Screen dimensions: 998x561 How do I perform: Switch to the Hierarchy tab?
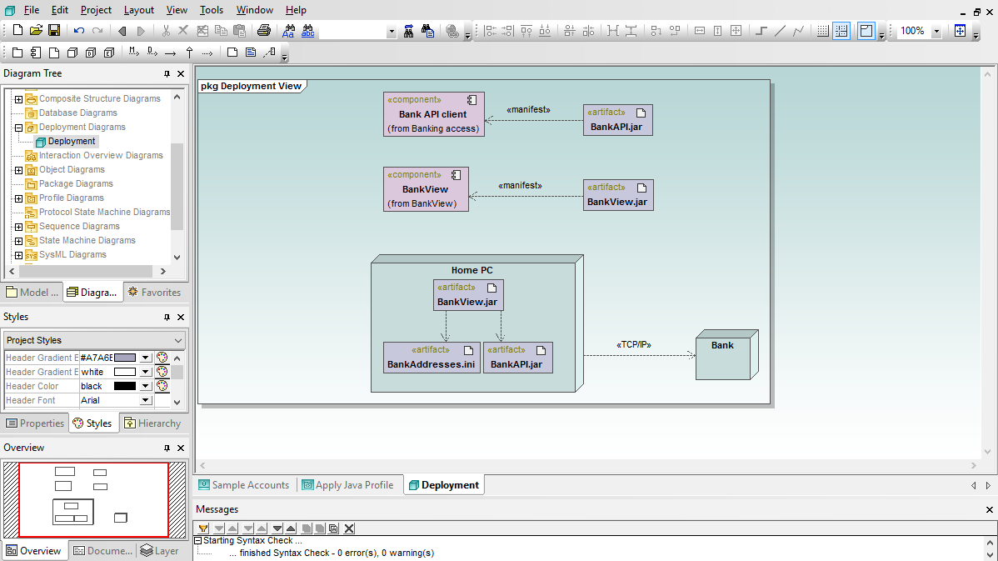point(152,423)
